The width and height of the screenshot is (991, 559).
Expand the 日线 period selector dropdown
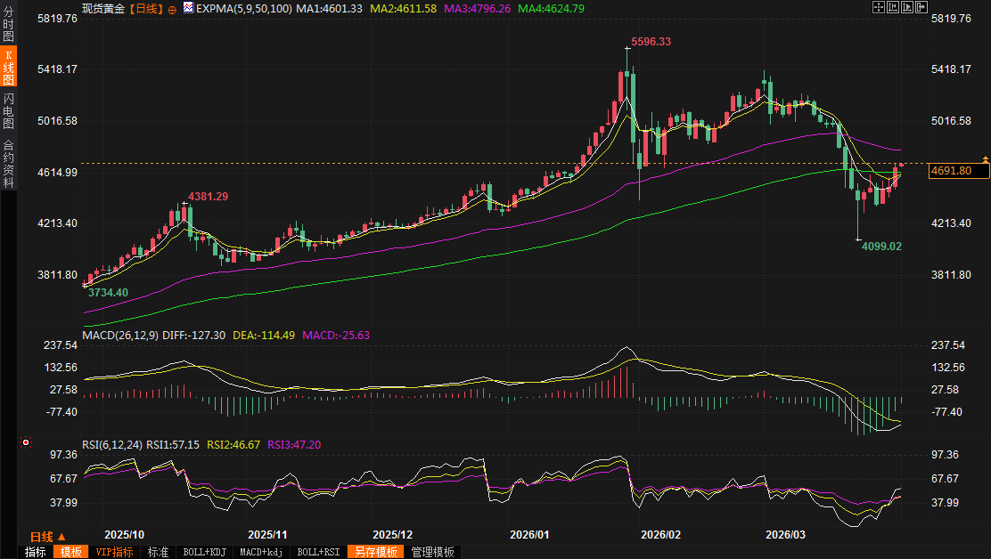pos(48,537)
